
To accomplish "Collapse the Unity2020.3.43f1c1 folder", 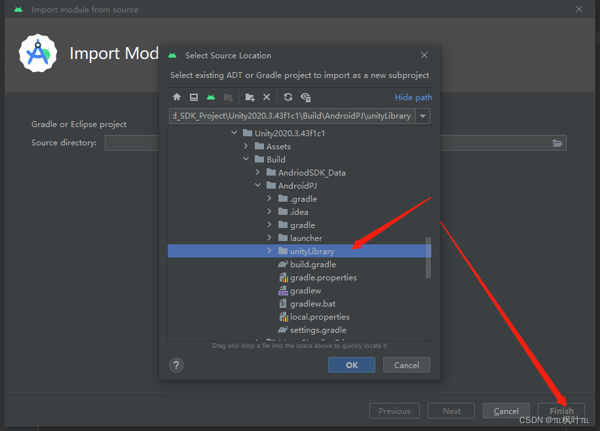I will [x=234, y=133].
